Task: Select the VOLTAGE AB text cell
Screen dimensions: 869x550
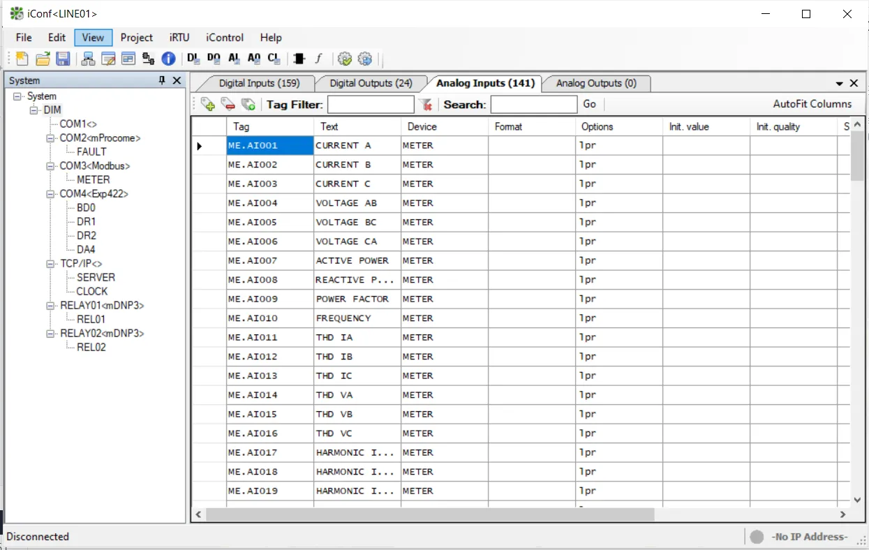Action: click(x=357, y=203)
